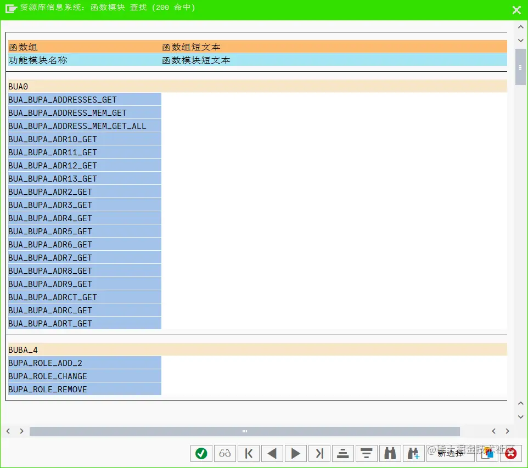Image resolution: width=528 pixels, height=468 pixels.
Task: Select BUPA_ROLE_REMOVE row
Action: pos(85,389)
